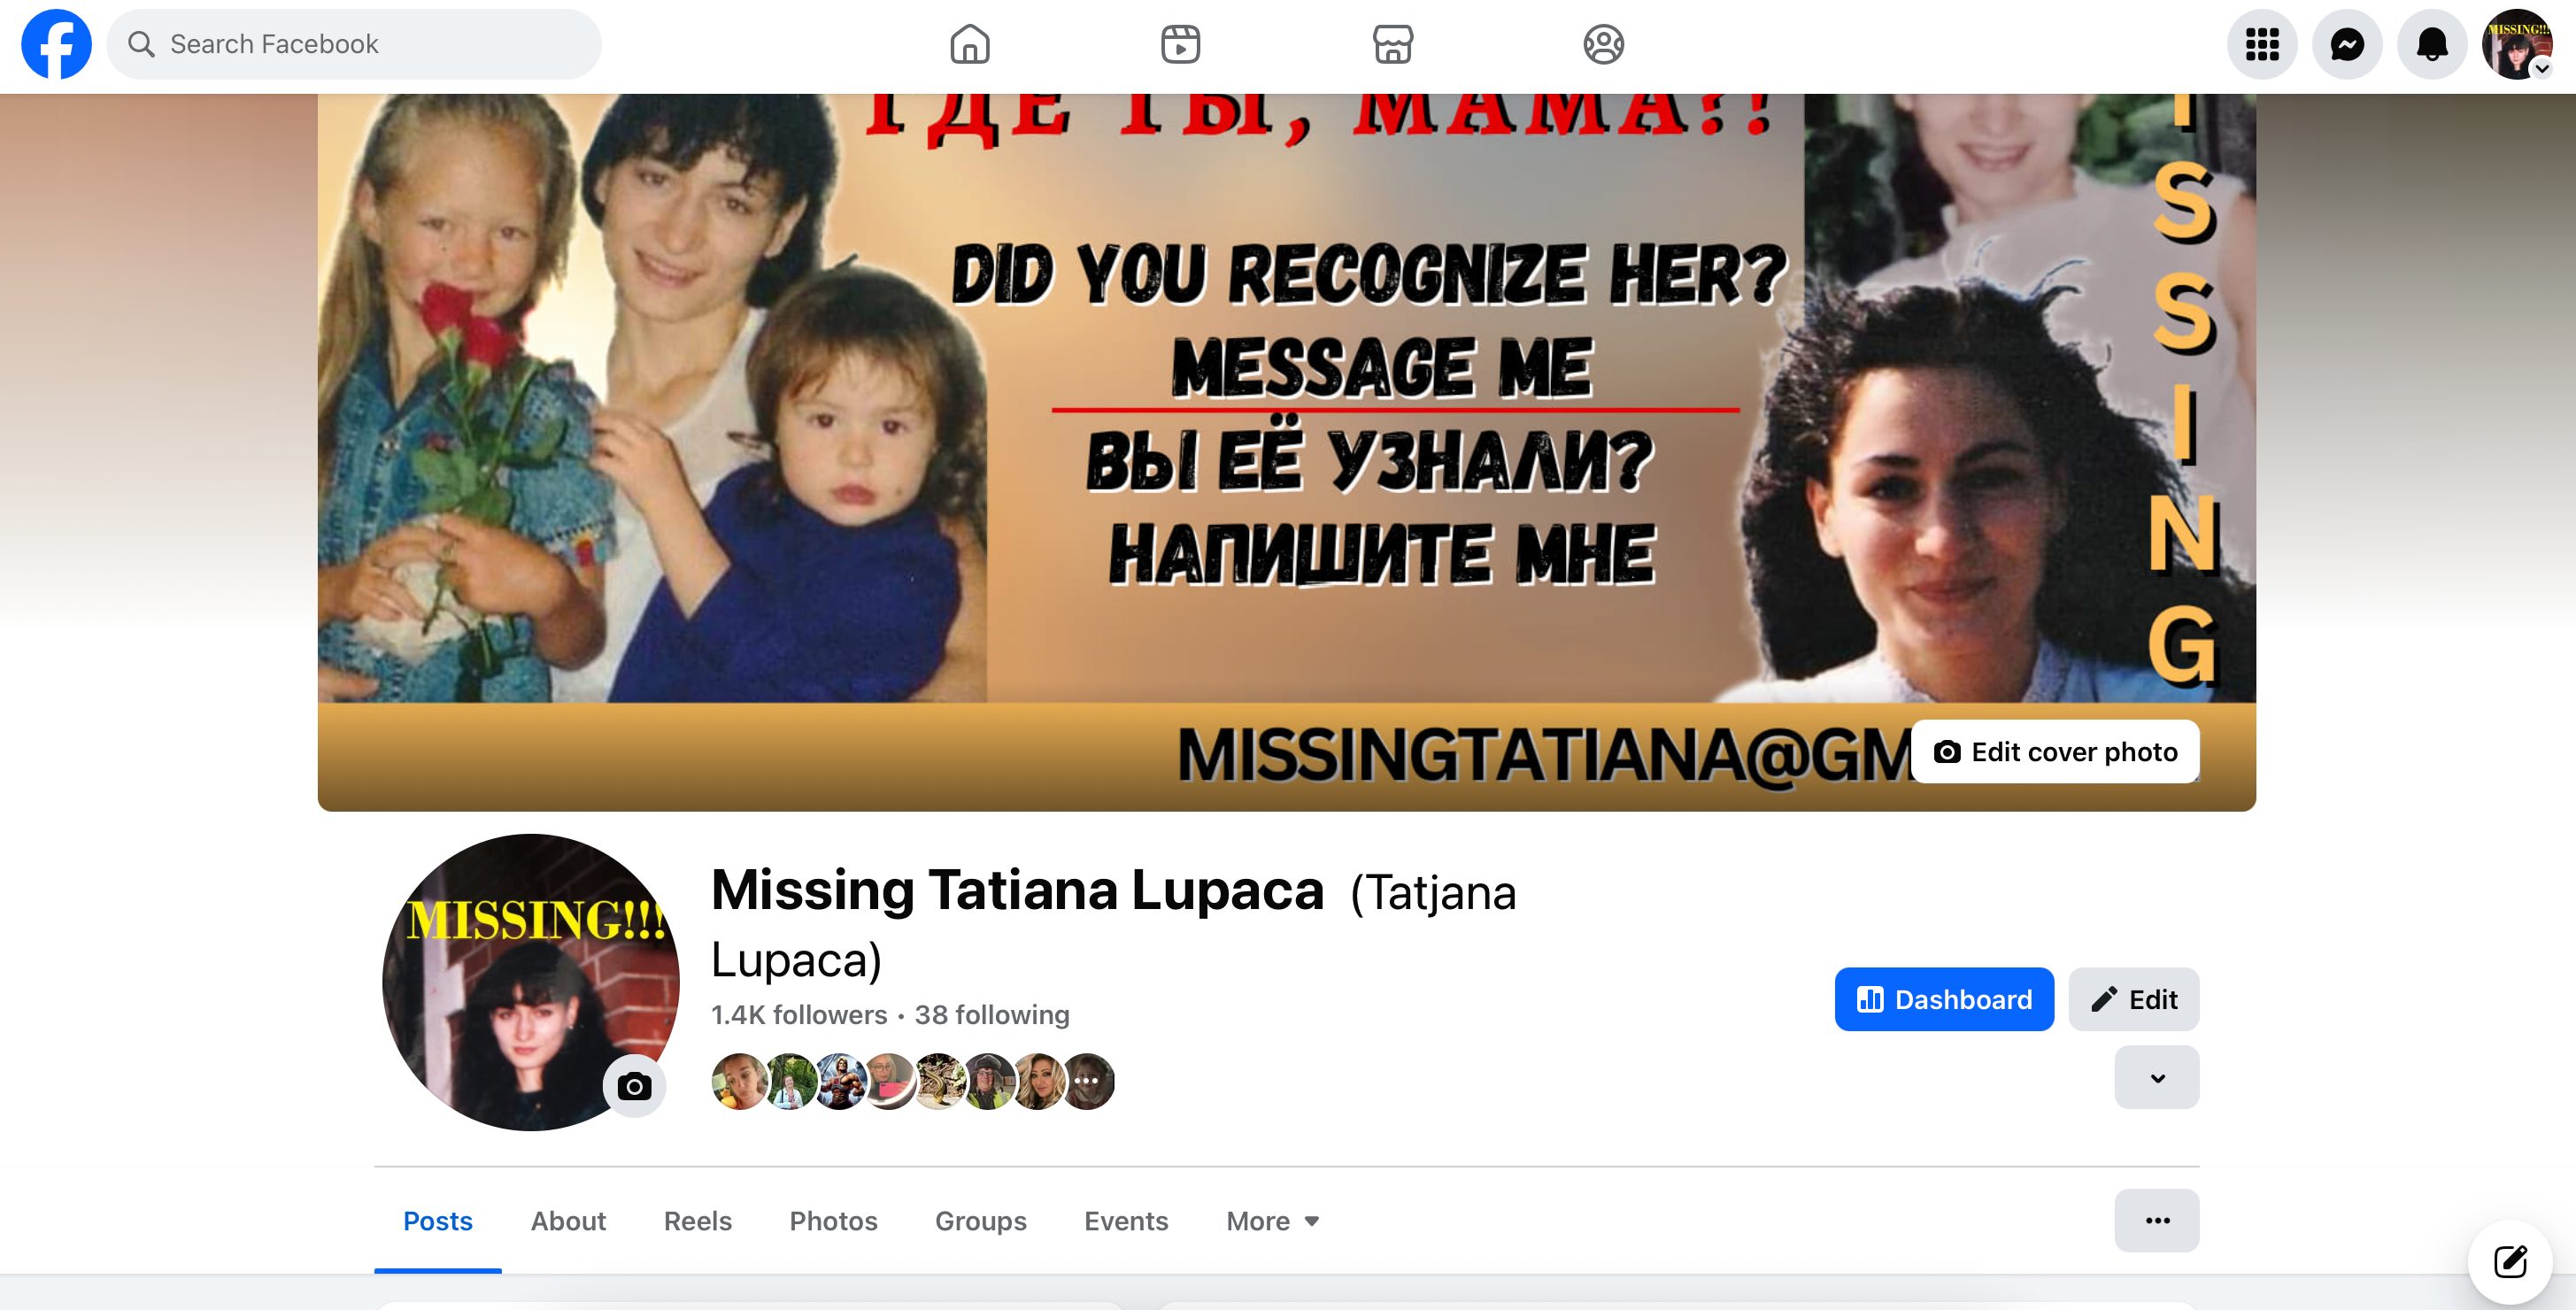Open the Marketplace storefront icon

(x=1392, y=44)
